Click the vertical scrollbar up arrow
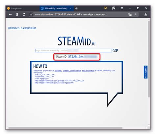The width and height of the screenshot is (156, 135). (149, 19)
